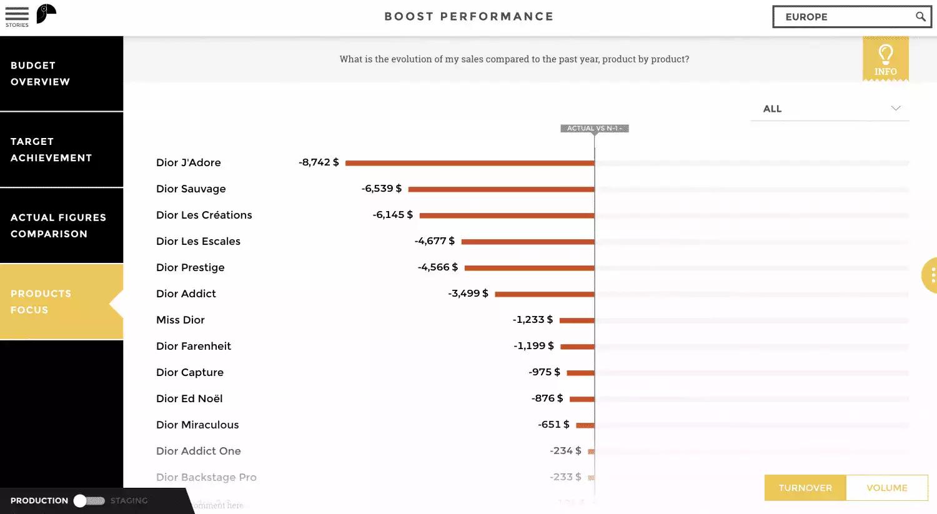Click the -8,742 $ value

pyautogui.click(x=319, y=162)
